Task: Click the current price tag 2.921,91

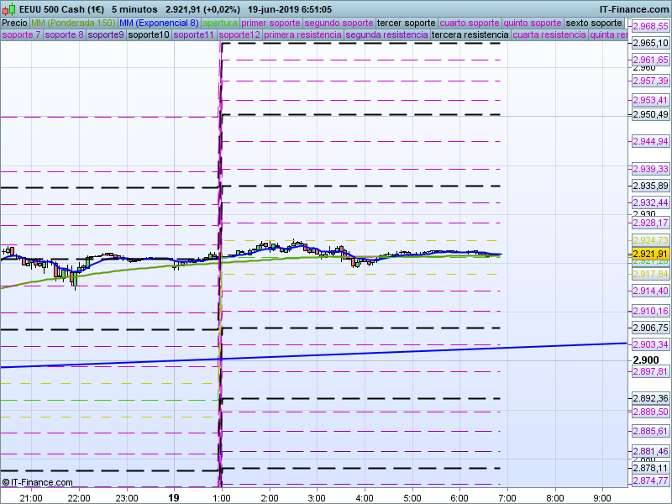Action: pos(649,254)
